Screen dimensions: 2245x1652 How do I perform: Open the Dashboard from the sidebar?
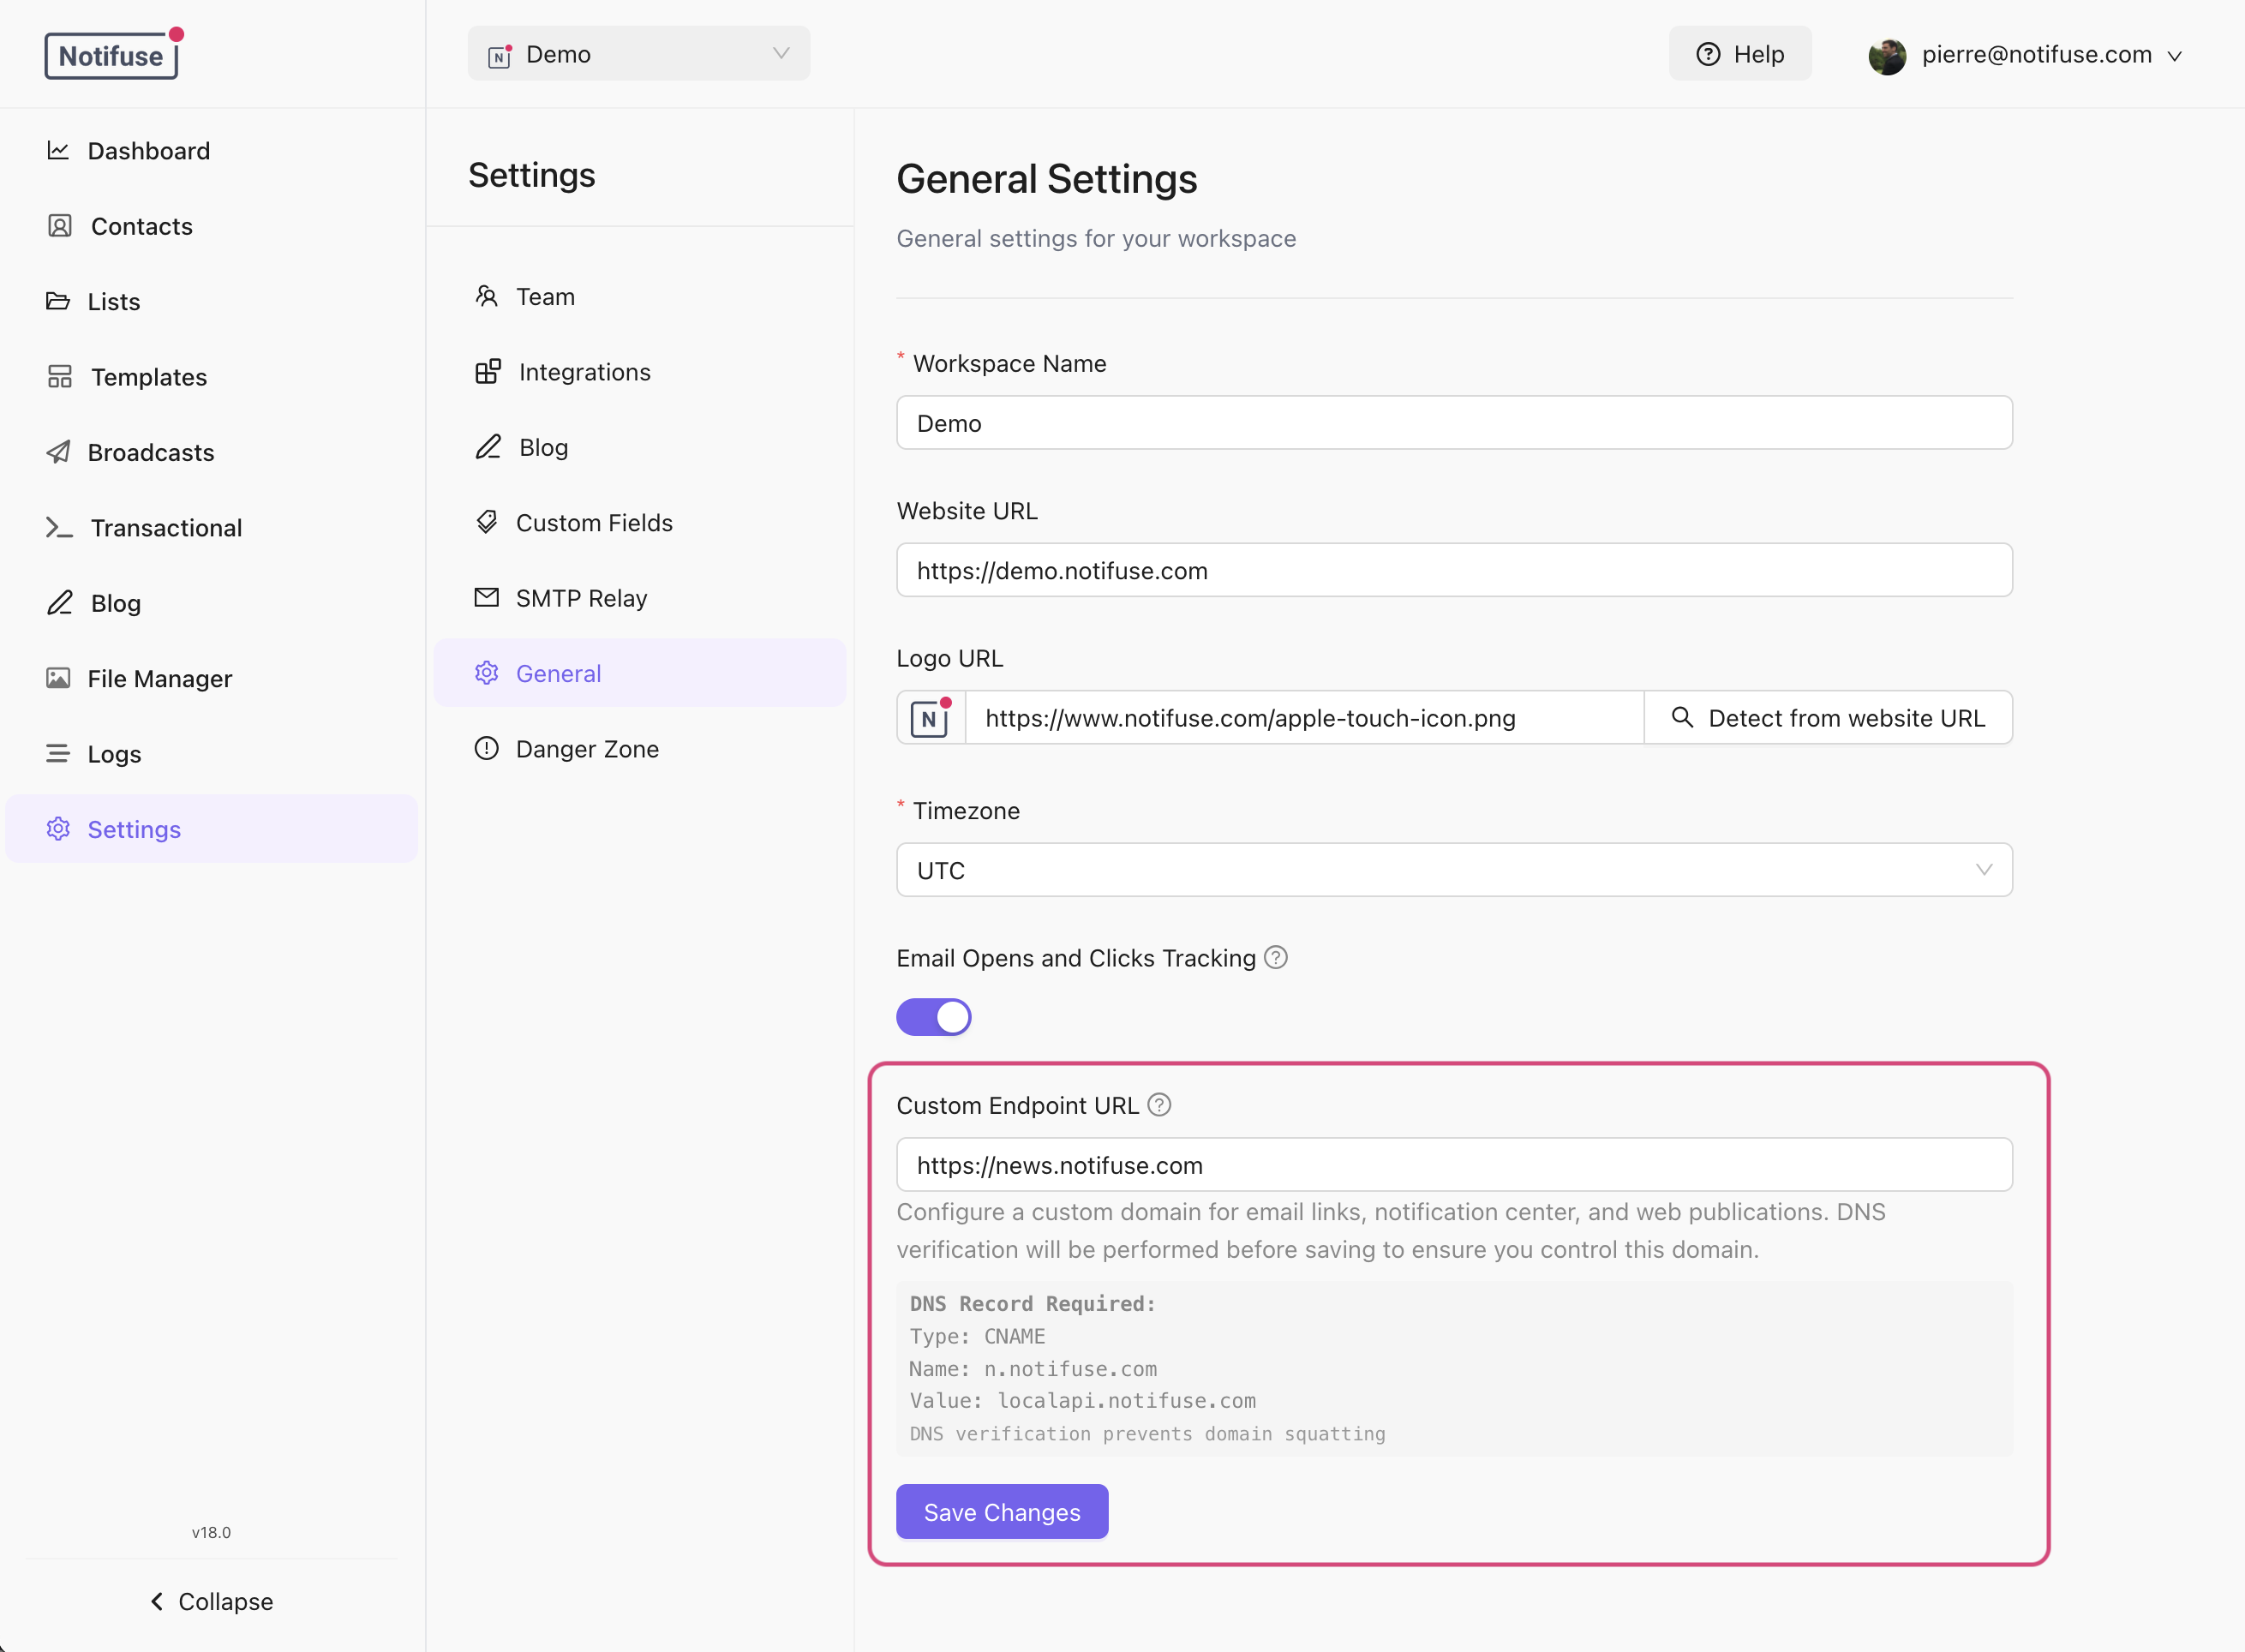click(148, 150)
